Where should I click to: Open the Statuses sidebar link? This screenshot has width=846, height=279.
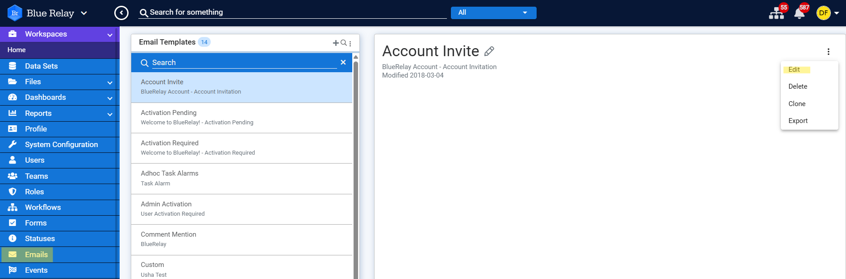click(x=40, y=238)
